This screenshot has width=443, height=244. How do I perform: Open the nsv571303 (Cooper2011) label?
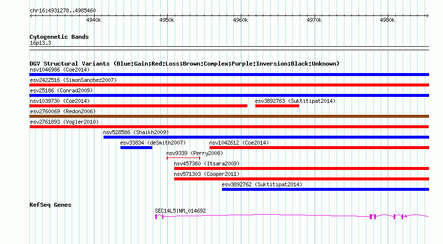coord(207,174)
